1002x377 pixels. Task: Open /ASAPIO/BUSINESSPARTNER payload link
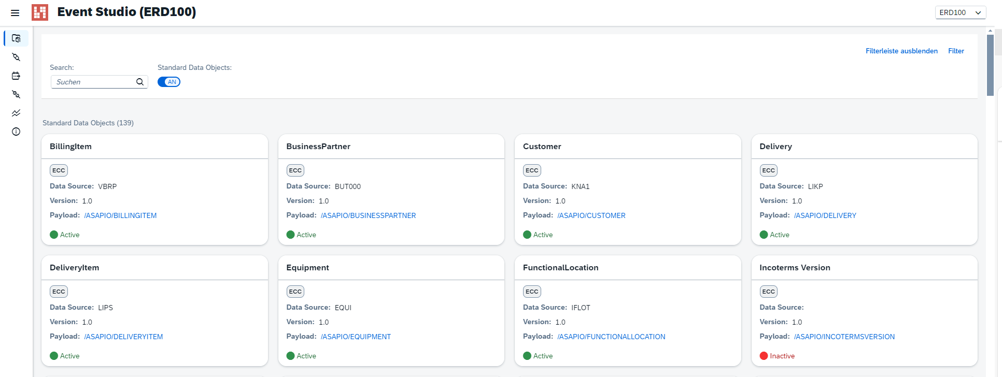pos(368,215)
